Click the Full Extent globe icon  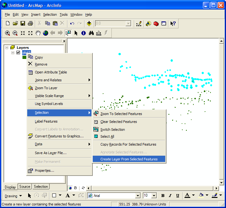tap(46, 33)
